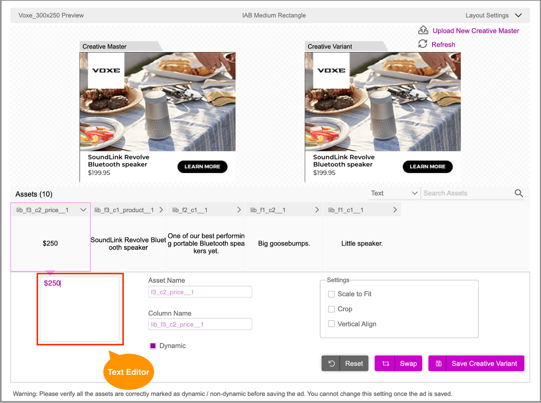
Task: Click the Asset Name input field
Action: tap(200, 292)
